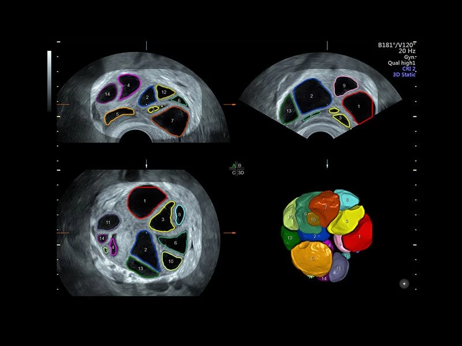Select gray follicle 11 in the 3D model

(x=339, y=269)
